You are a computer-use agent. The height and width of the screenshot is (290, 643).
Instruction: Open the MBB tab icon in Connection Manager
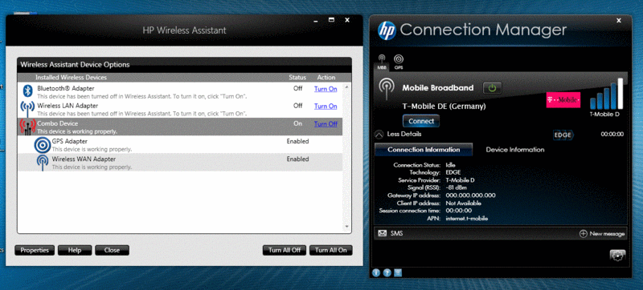pos(382,62)
